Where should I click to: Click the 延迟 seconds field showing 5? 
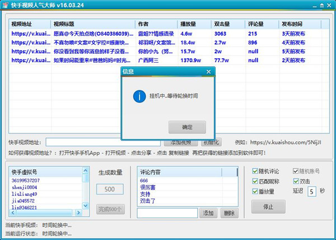(311, 191)
